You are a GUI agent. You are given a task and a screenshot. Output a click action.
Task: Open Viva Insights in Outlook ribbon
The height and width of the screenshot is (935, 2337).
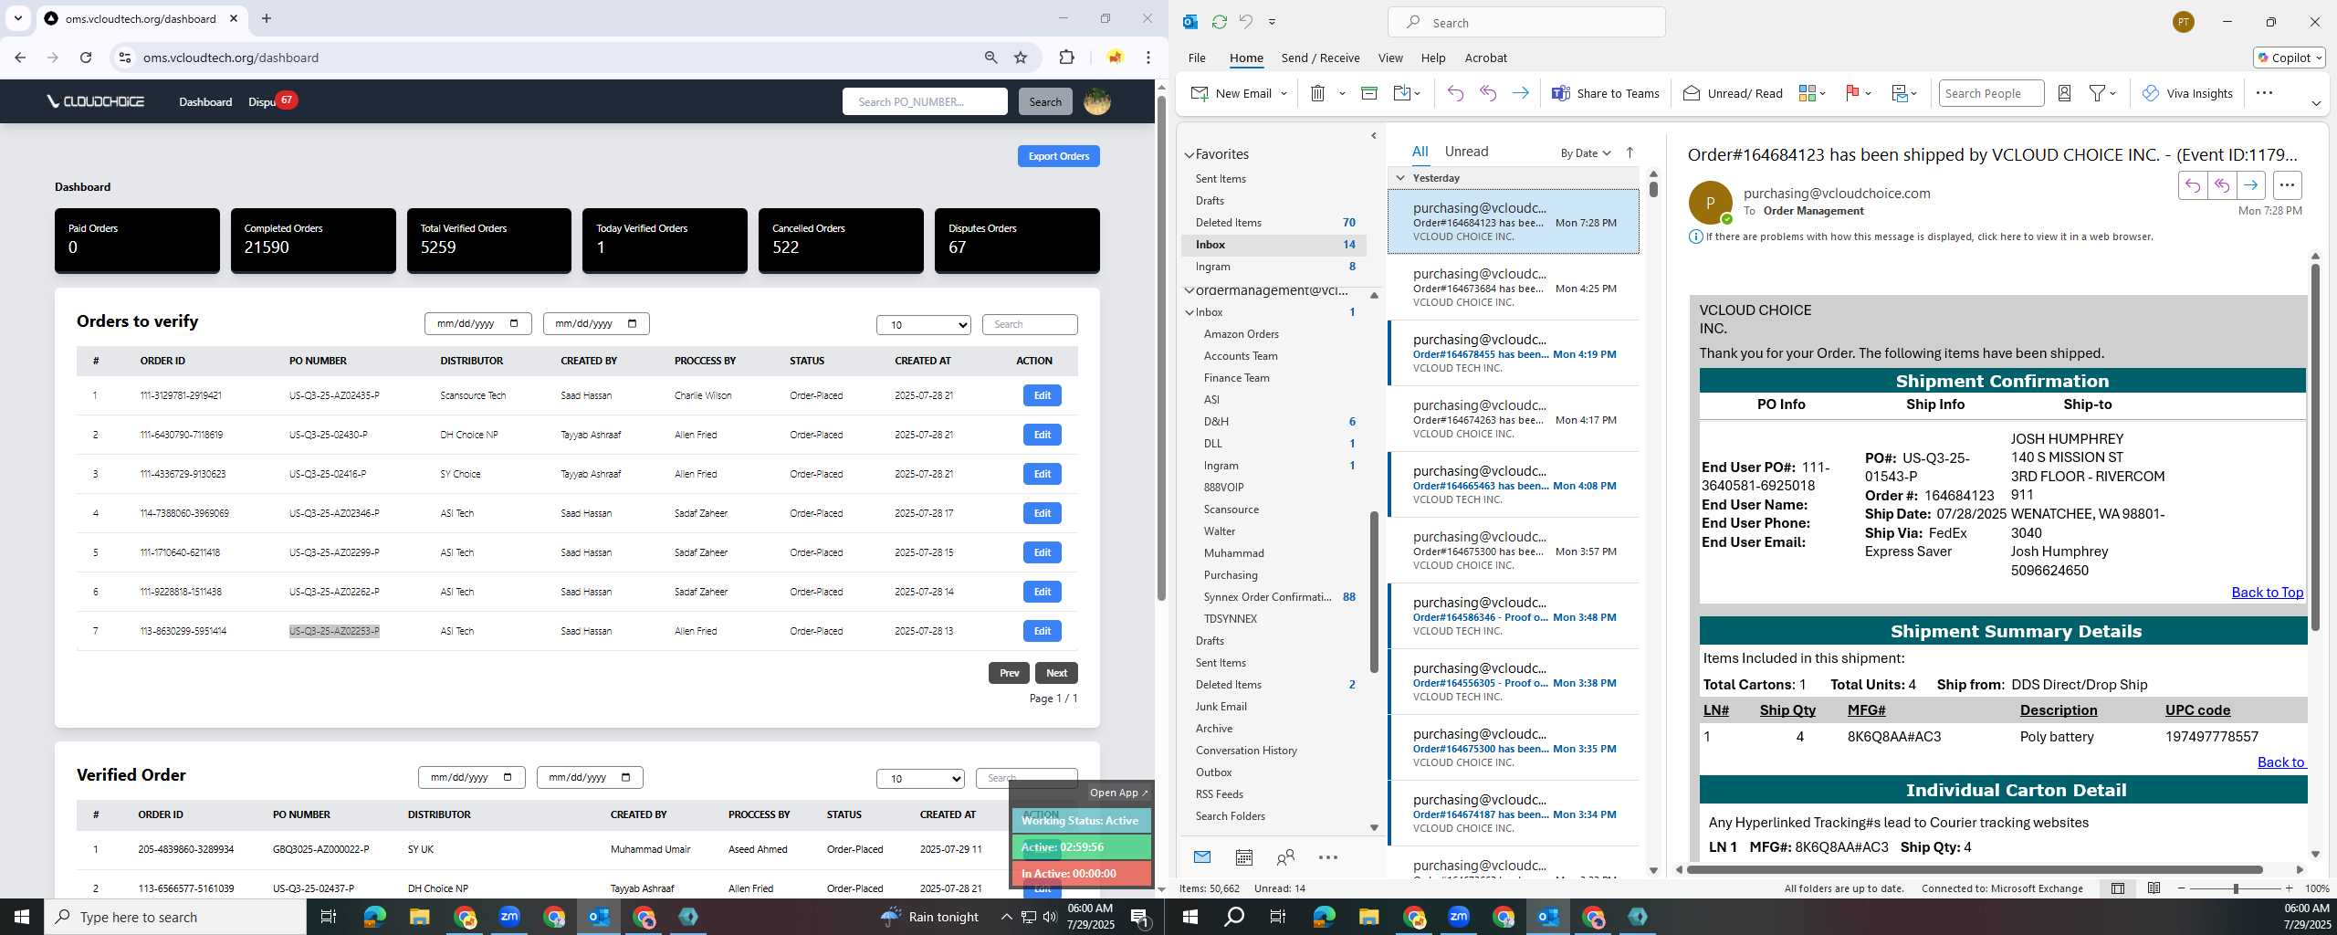point(2186,93)
